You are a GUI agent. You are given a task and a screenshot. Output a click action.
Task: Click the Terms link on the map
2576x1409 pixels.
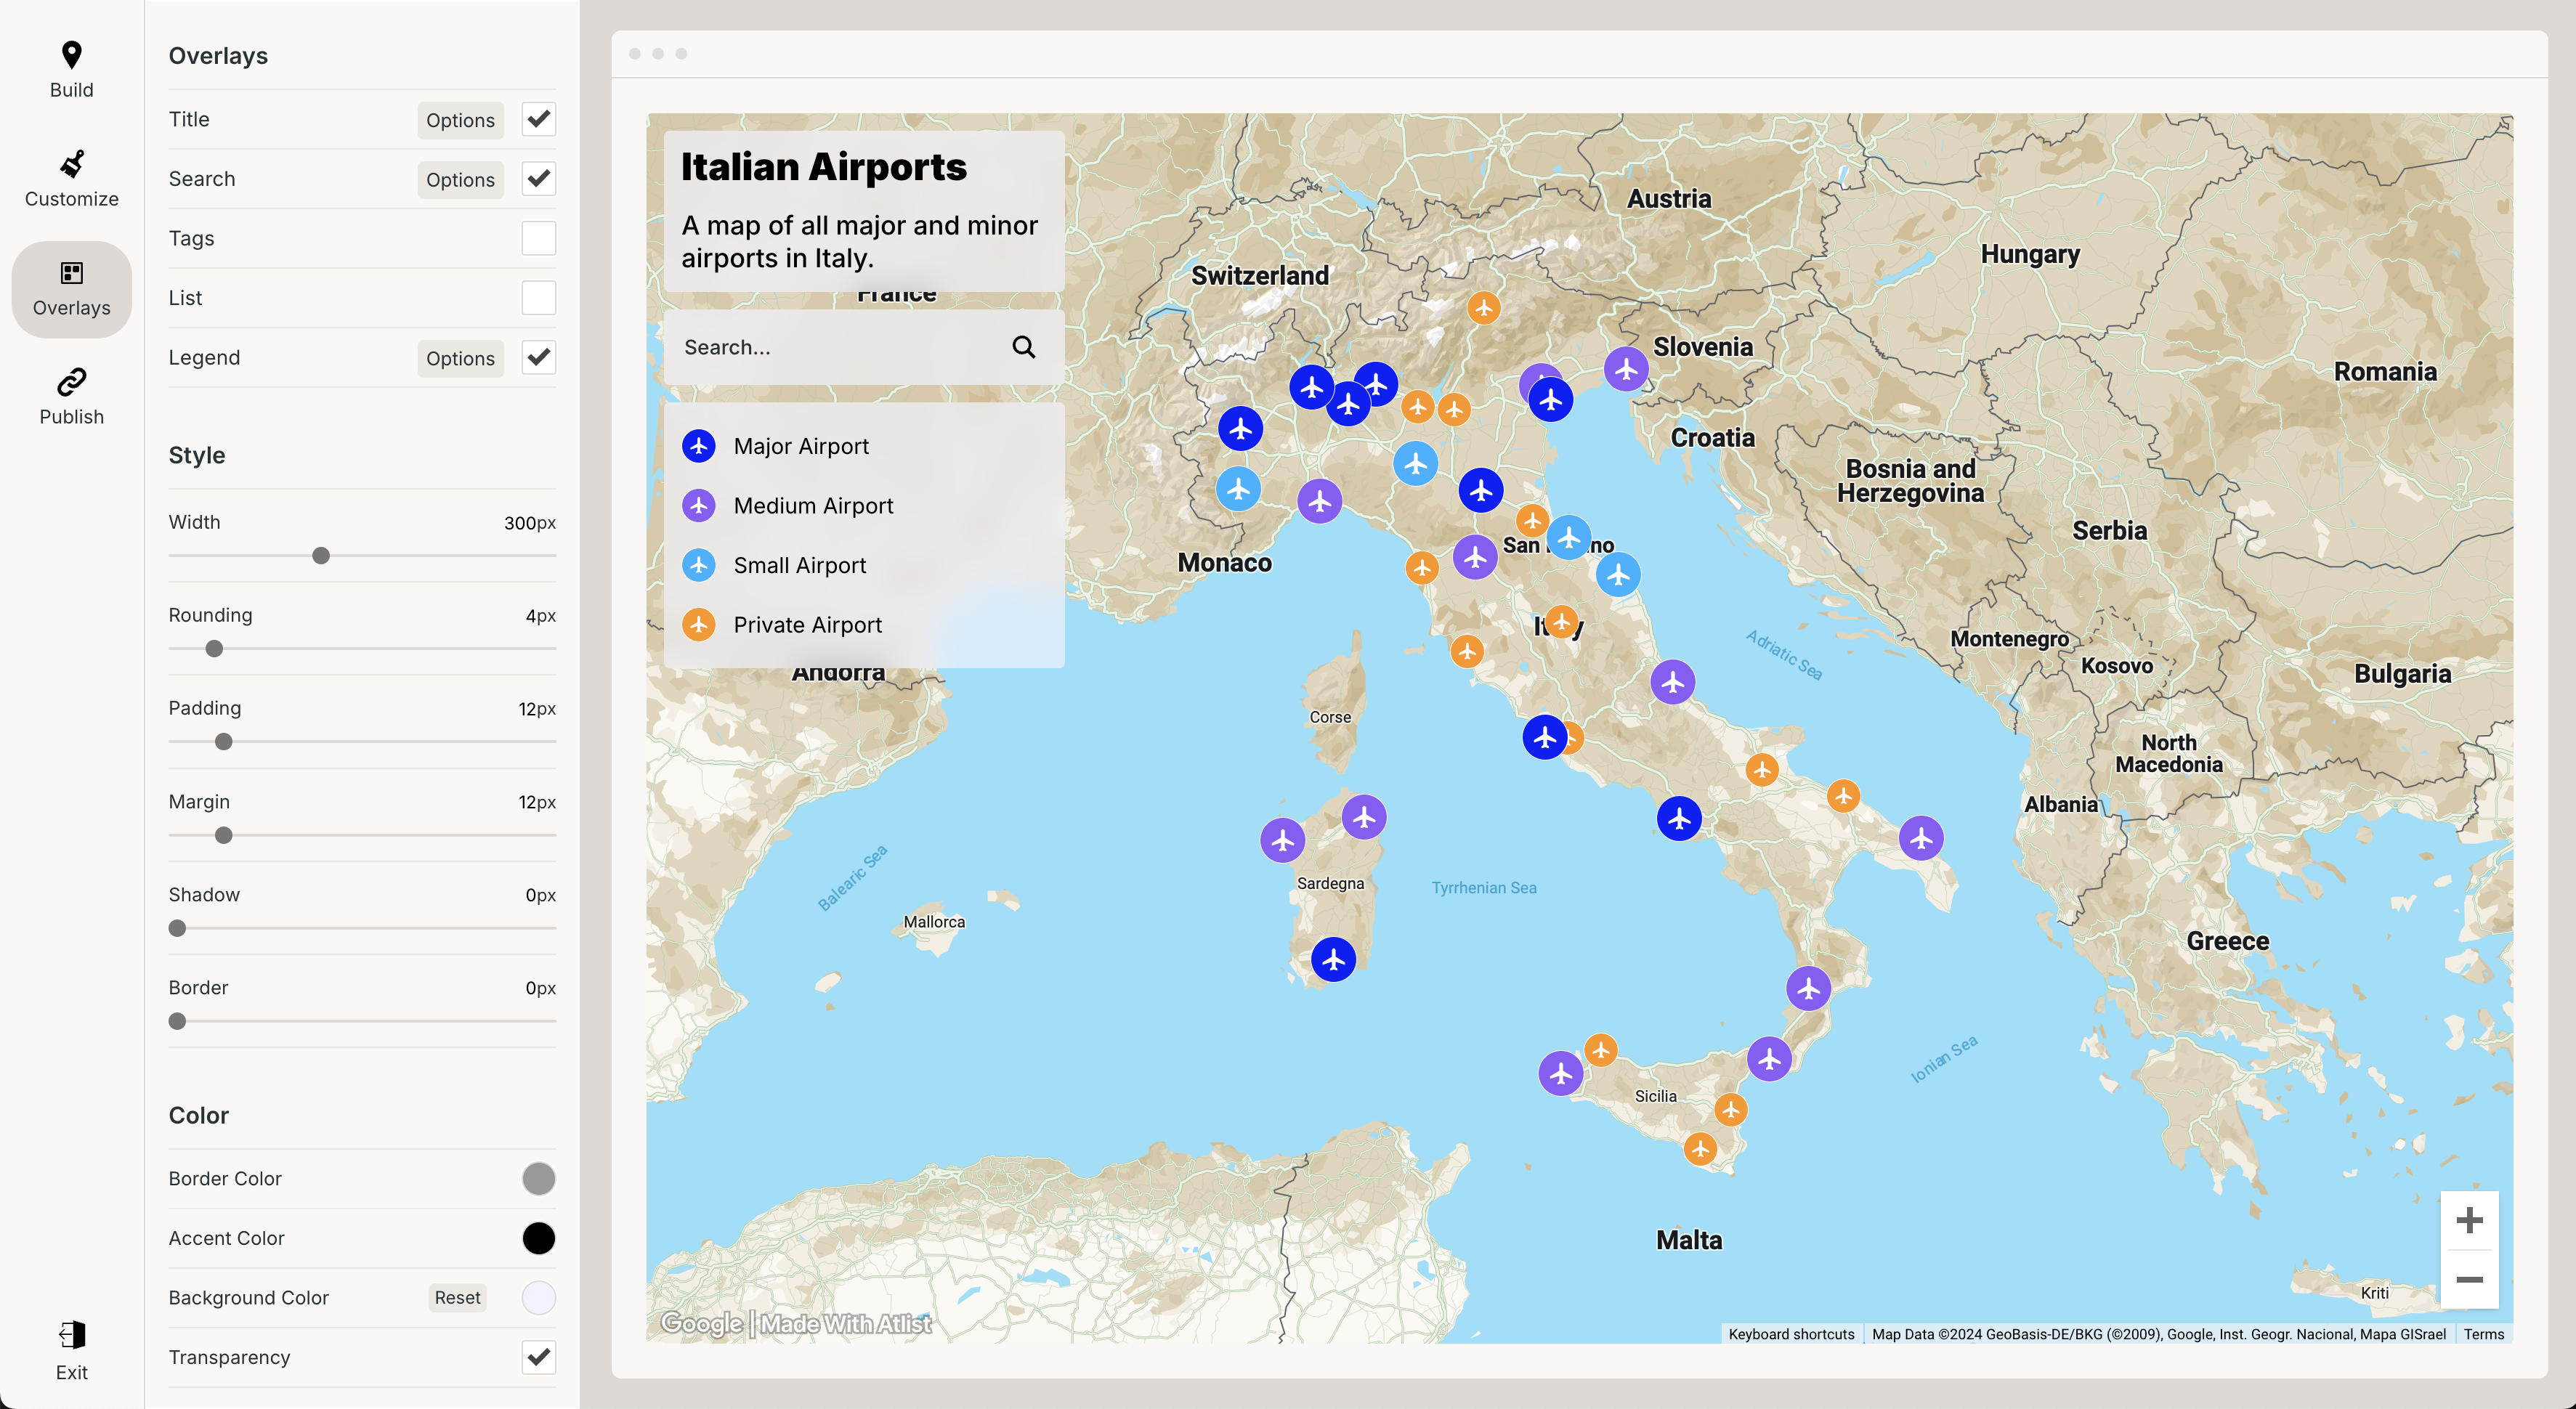click(2484, 1334)
